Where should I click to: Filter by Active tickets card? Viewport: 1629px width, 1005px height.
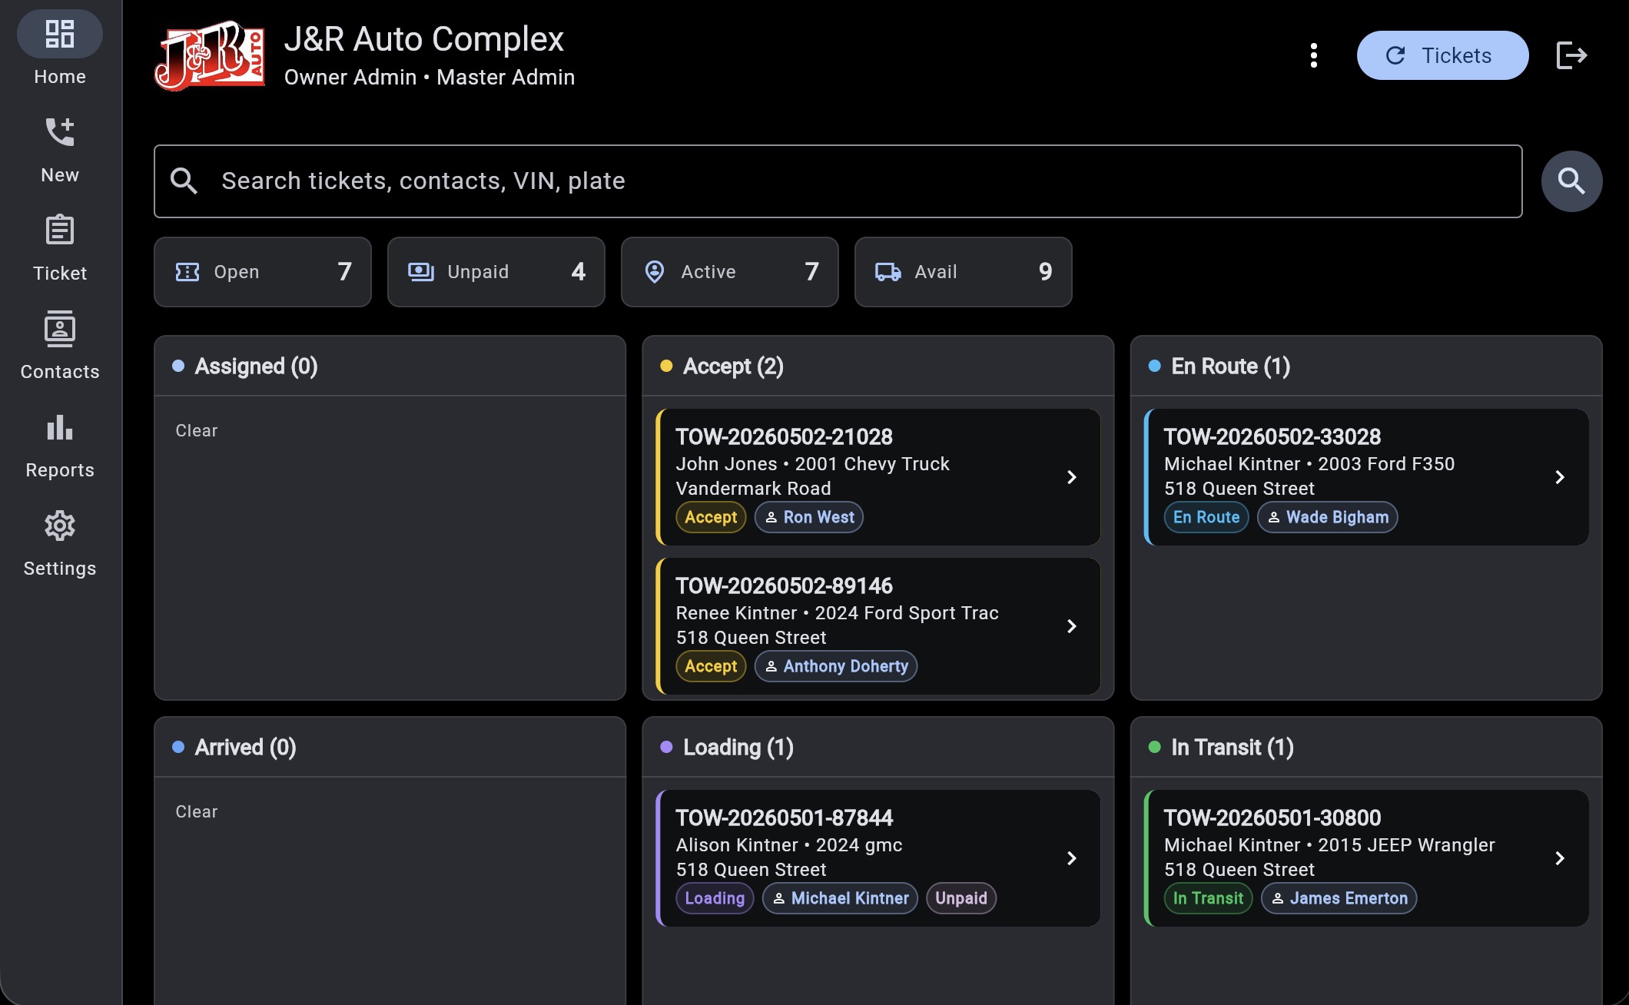730,272
